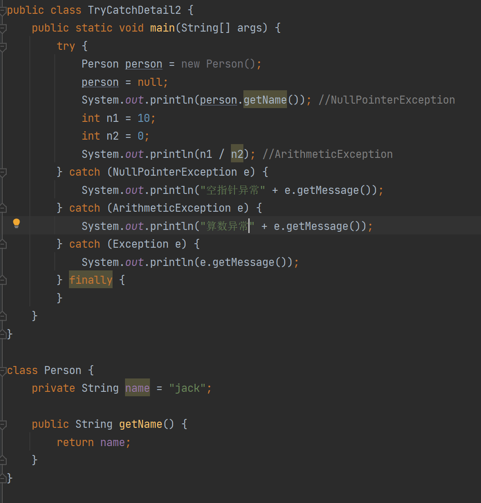Screen dimensions: 481x503
Task: Collapse the try block fold marker
Action: [3, 47]
